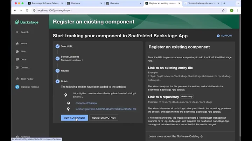This screenshot has width=252, height=141.
Task: Open APIs page from sidebar
Action: click(x=21, y=51)
